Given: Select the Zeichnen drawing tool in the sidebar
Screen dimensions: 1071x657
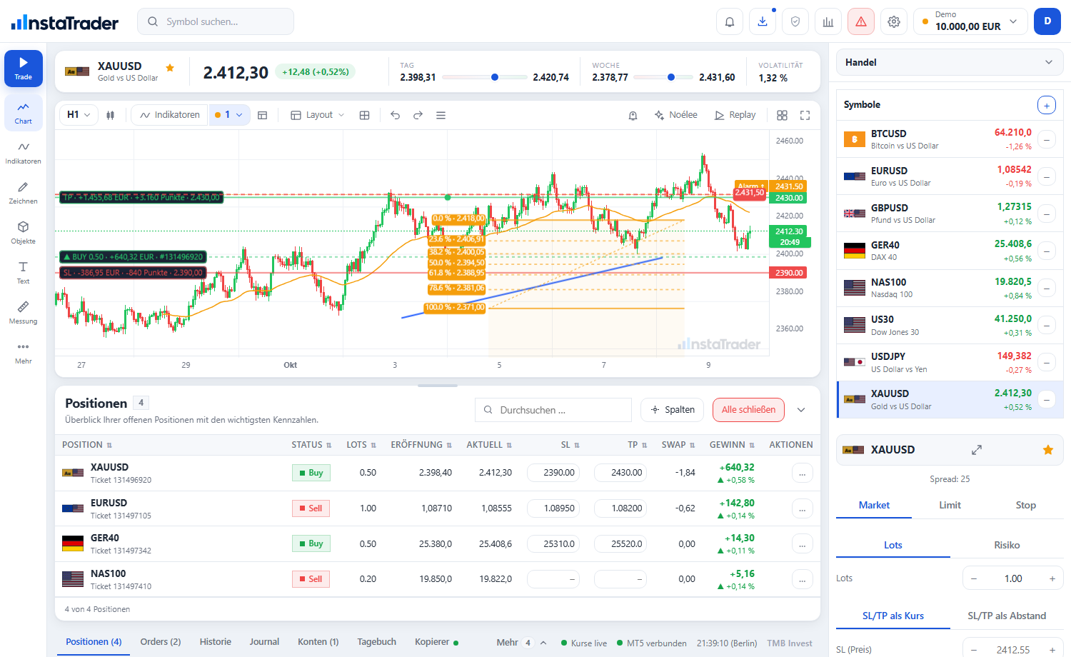Looking at the screenshot, I should 24,192.
